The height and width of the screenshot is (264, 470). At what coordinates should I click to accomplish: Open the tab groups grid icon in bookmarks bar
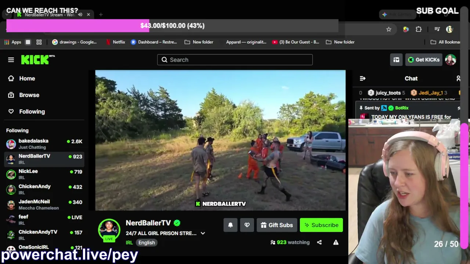(39, 42)
